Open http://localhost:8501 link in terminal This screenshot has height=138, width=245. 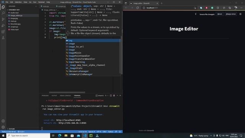[x=68, y=120]
